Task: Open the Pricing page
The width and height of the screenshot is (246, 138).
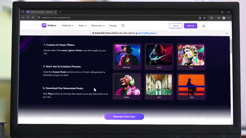Action: coord(113,26)
